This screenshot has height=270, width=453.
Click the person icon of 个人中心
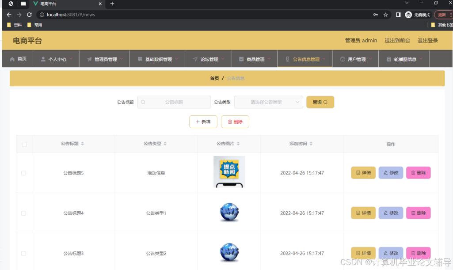(43, 59)
